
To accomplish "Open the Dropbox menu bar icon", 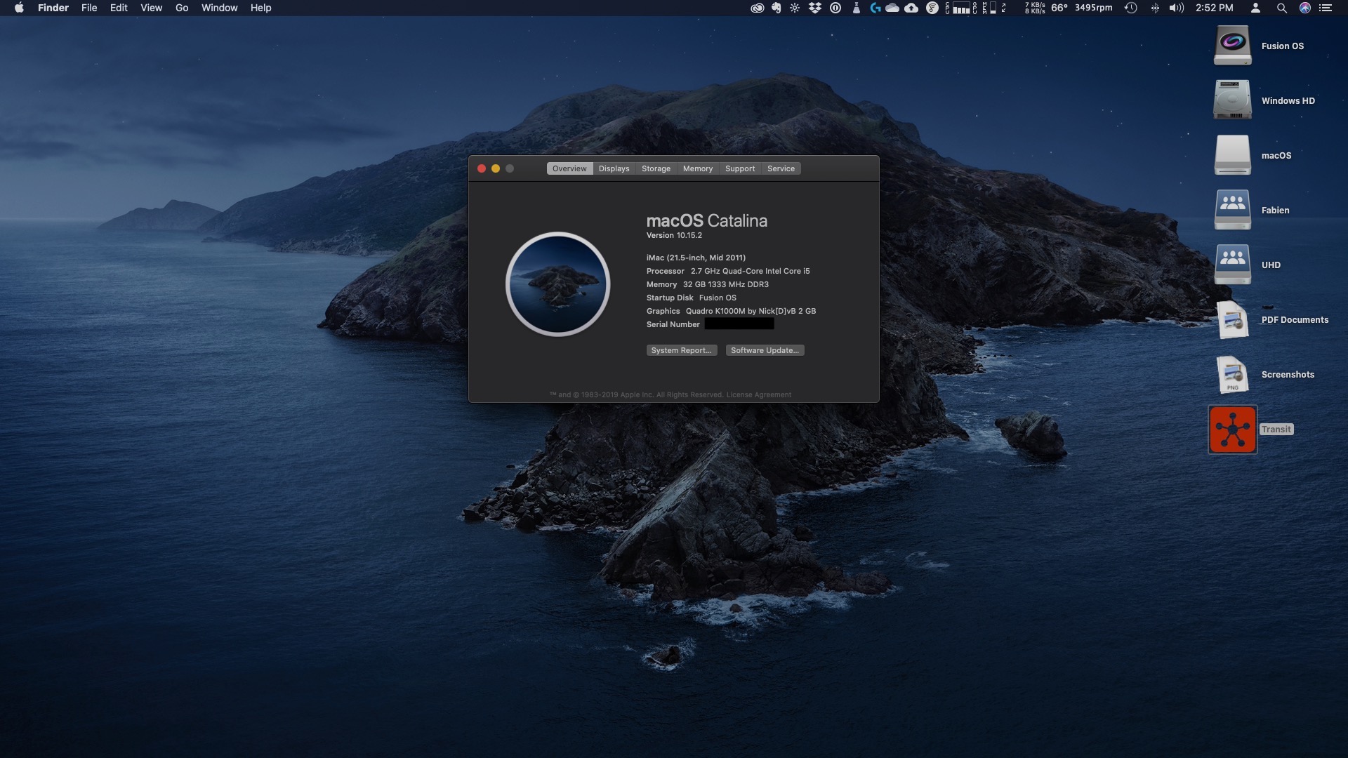I will click(815, 8).
